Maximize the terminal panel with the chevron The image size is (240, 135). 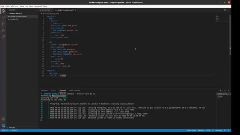click(225, 90)
